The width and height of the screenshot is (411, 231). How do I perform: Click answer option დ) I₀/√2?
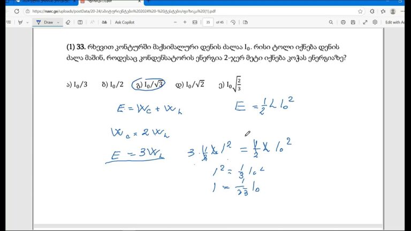(x=190, y=84)
